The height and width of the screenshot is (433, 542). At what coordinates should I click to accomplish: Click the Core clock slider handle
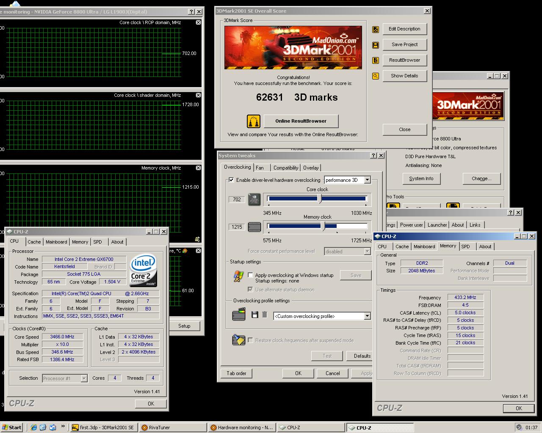click(320, 199)
